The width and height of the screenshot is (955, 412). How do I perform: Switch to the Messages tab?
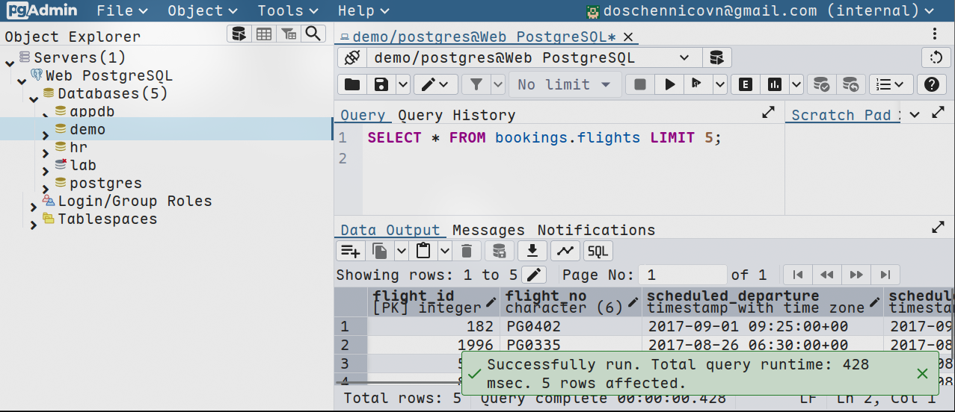click(x=488, y=230)
